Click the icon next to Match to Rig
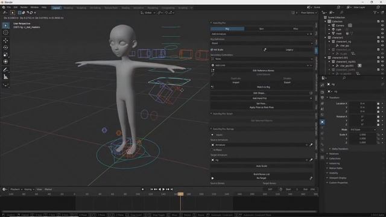Screen dimensions: 386x217 (212, 87)
